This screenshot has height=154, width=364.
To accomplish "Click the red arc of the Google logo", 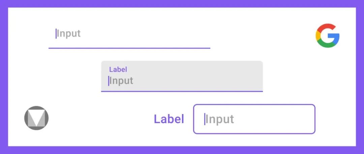I will click(326, 27).
